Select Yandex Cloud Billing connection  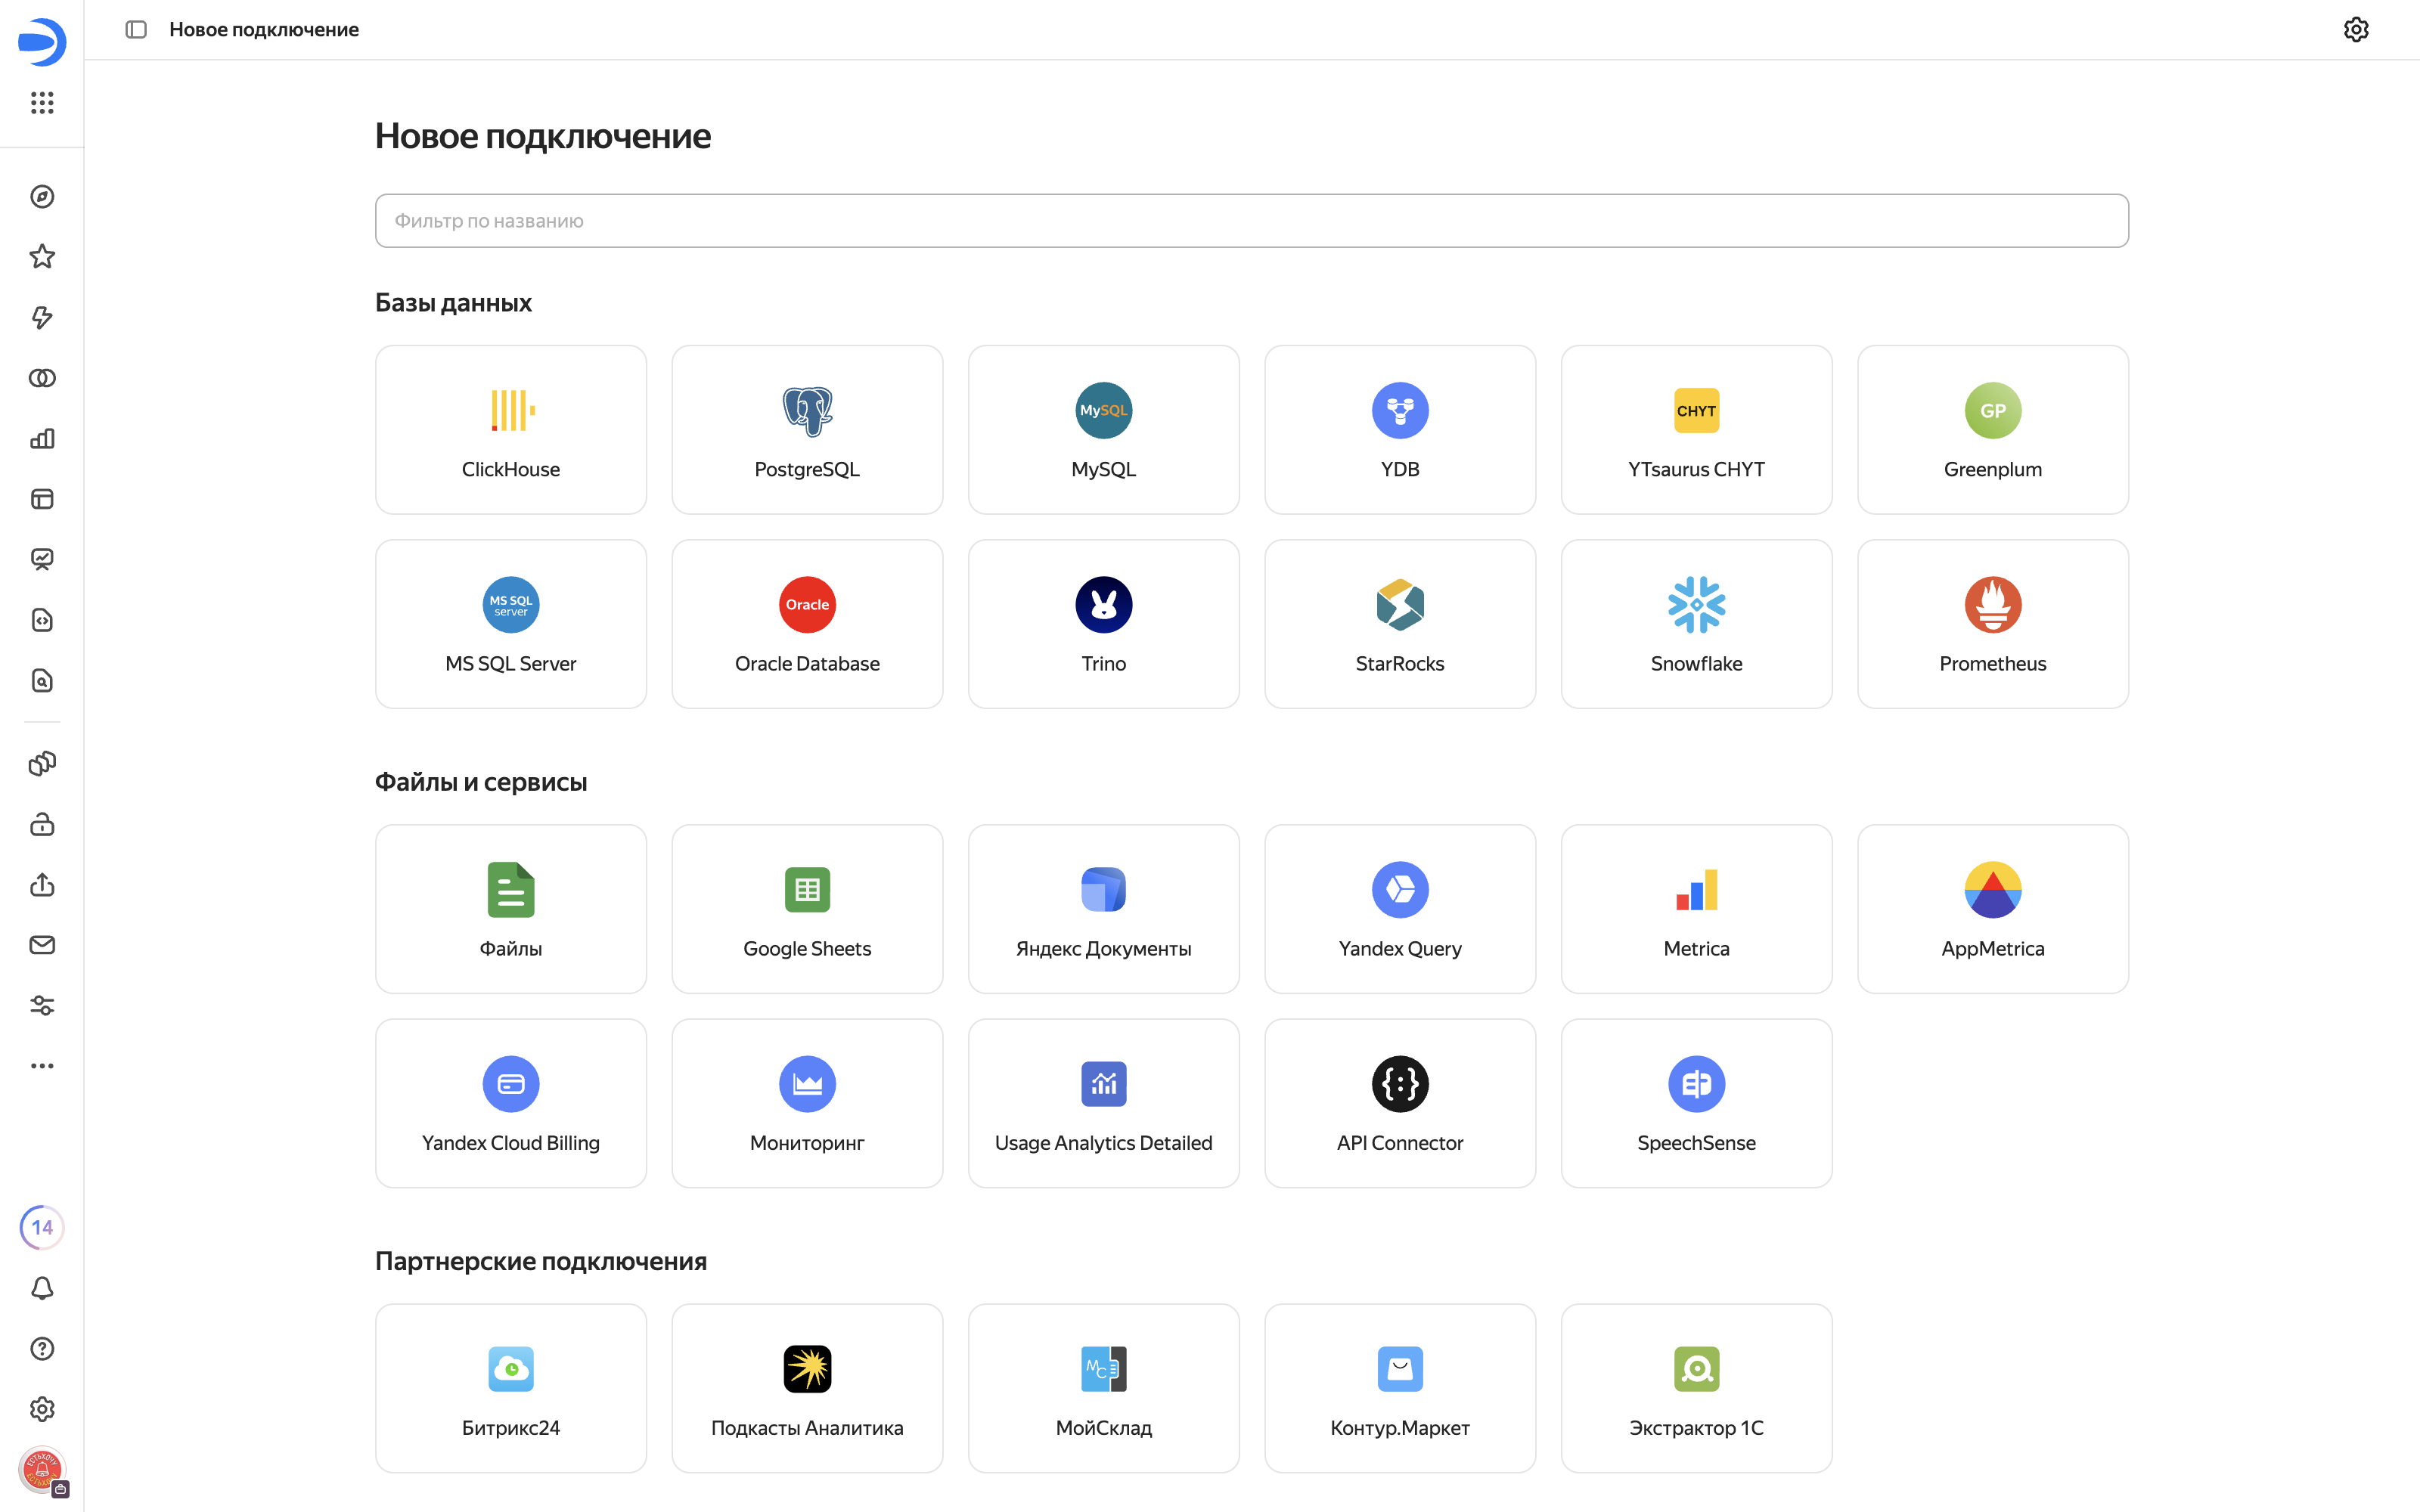tap(510, 1103)
